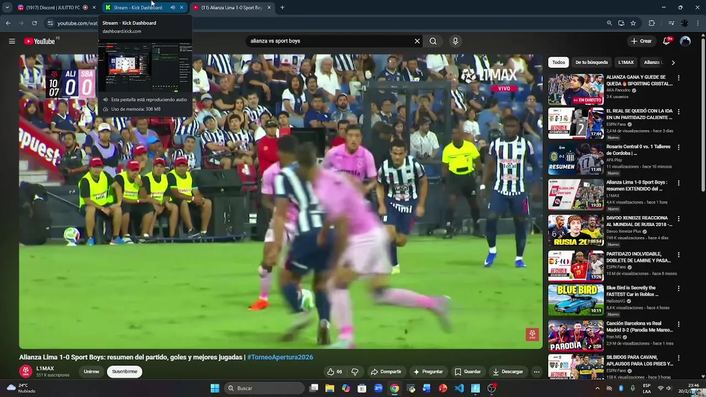Dislike the video with thumbs-down
The image size is (706, 397).
tap(355, 372)
